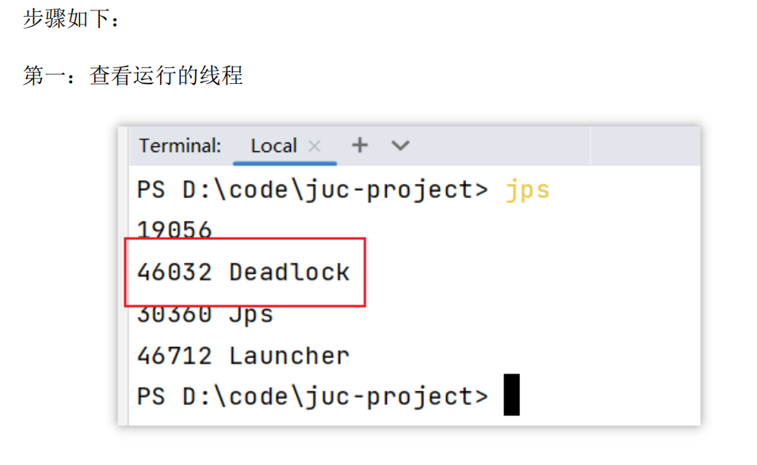Click the last PS D:\code\juc-project> prompt

click(312, 396)
